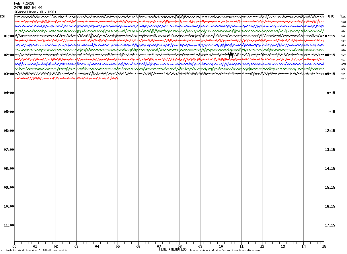Click the 'UTC' time zone label

331,16
